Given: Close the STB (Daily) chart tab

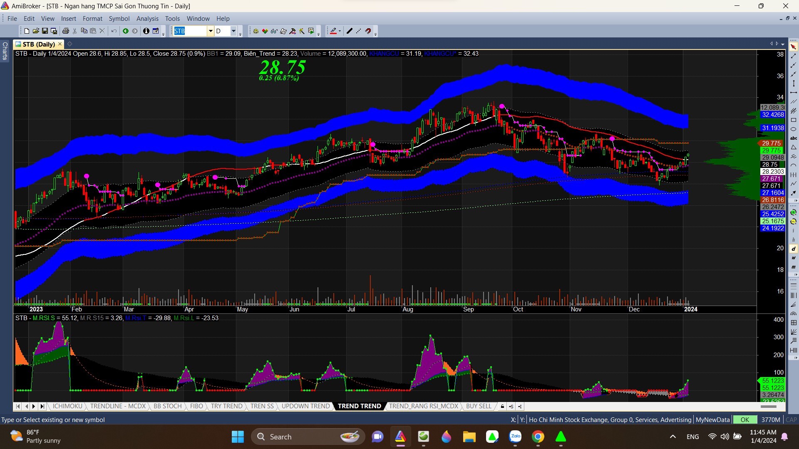Looking at the screenshot, I should [60, 44].
